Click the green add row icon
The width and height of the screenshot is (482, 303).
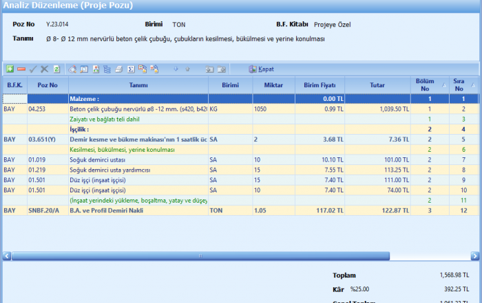[x=10, y=69]
